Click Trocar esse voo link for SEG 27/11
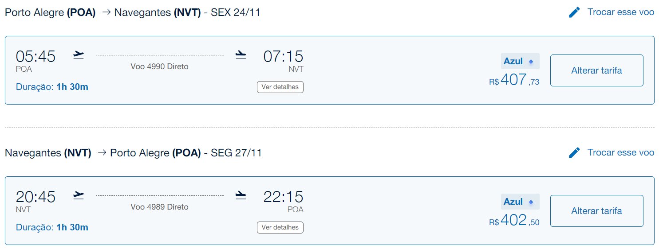 tap(621, 153)
